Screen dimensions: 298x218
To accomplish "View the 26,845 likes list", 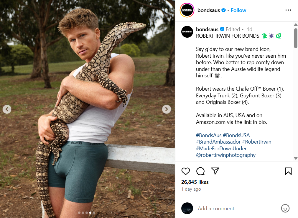I will coord(195,182).
